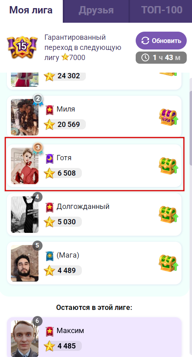Click the red star flag beside Максим
This screenshot has width=192, height=357.
[49, 331]
